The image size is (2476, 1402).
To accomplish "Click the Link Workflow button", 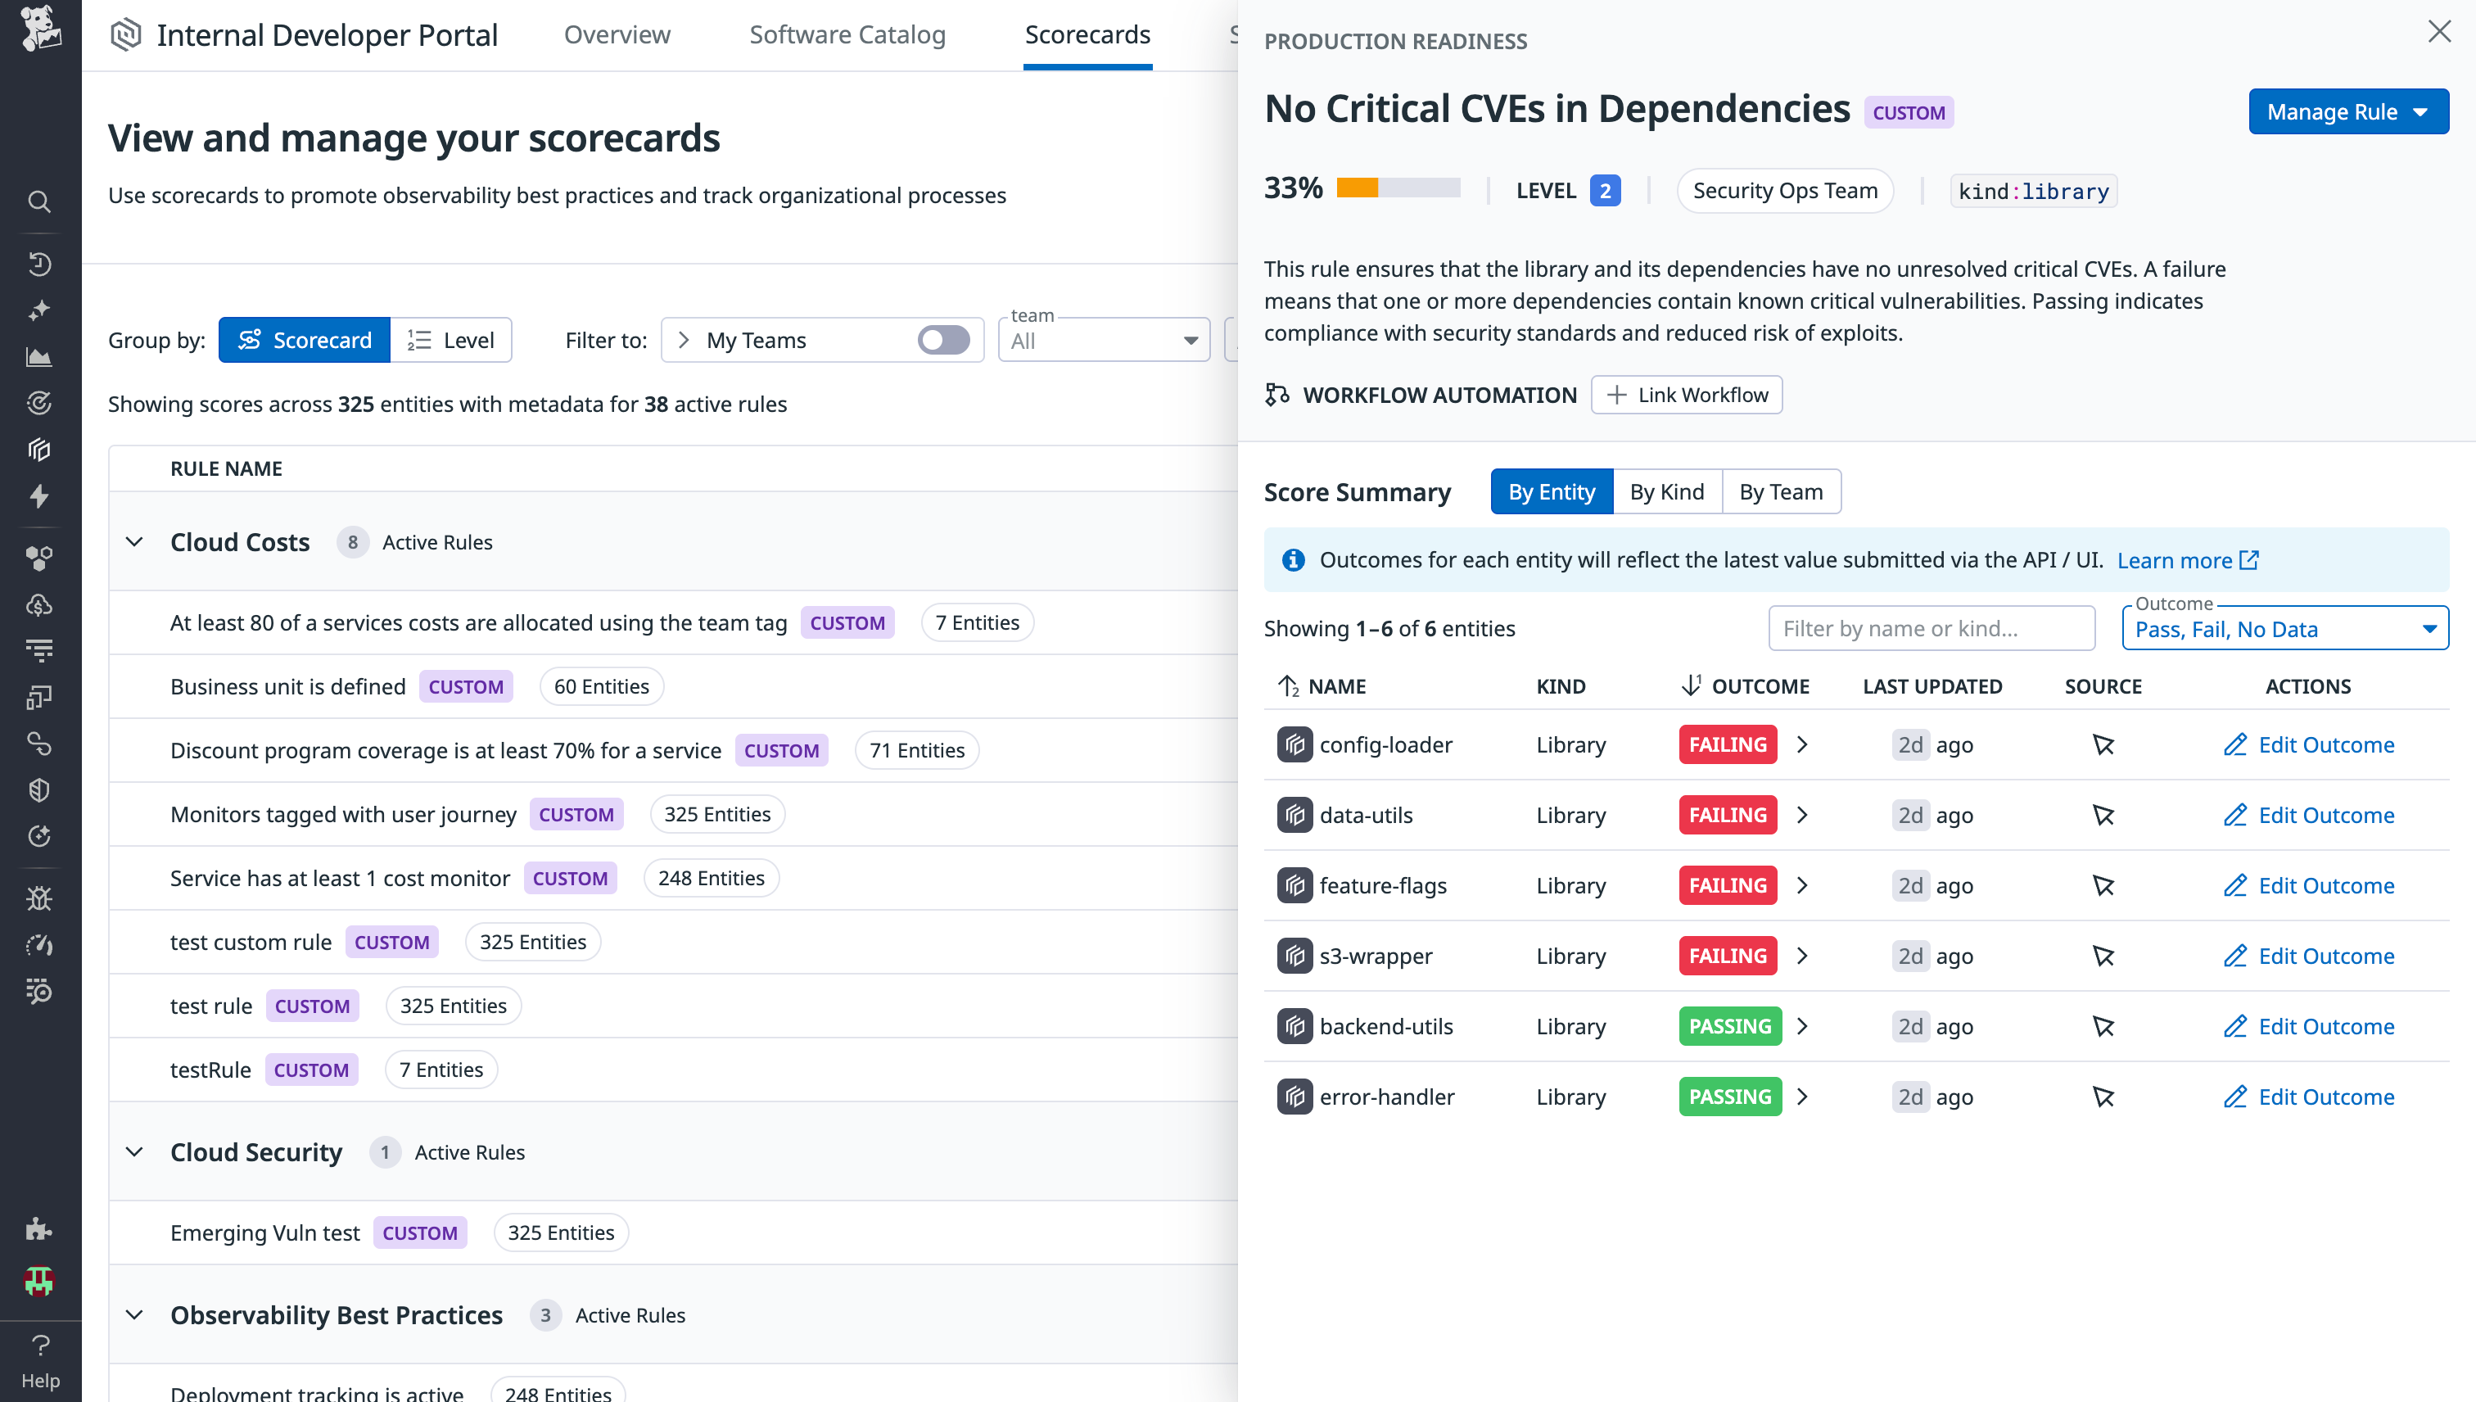I will click(1686, 395).
